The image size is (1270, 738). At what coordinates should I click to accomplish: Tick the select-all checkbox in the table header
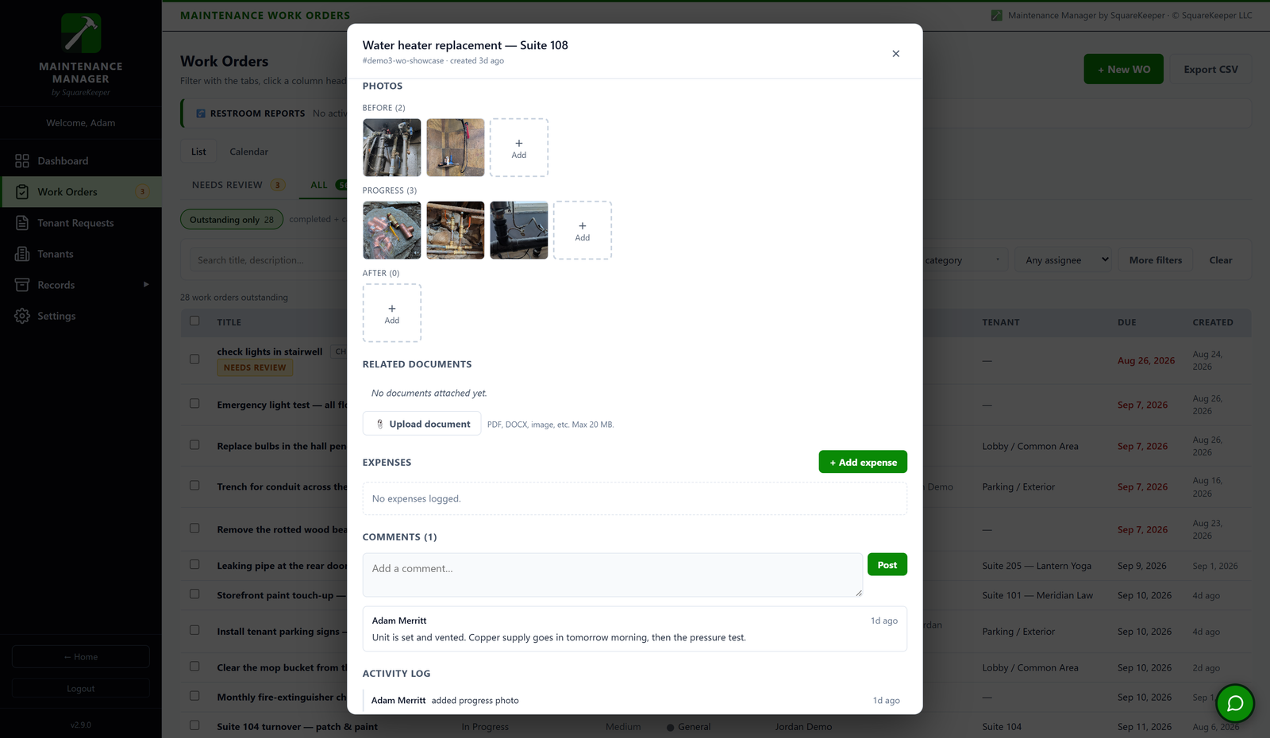(194, 321)
